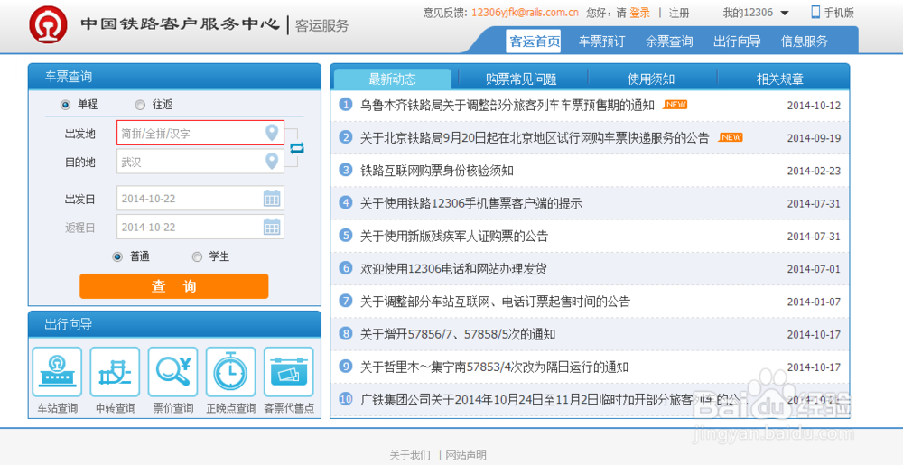Click the 手机版 mobile phone icon

tap(815, 12)
